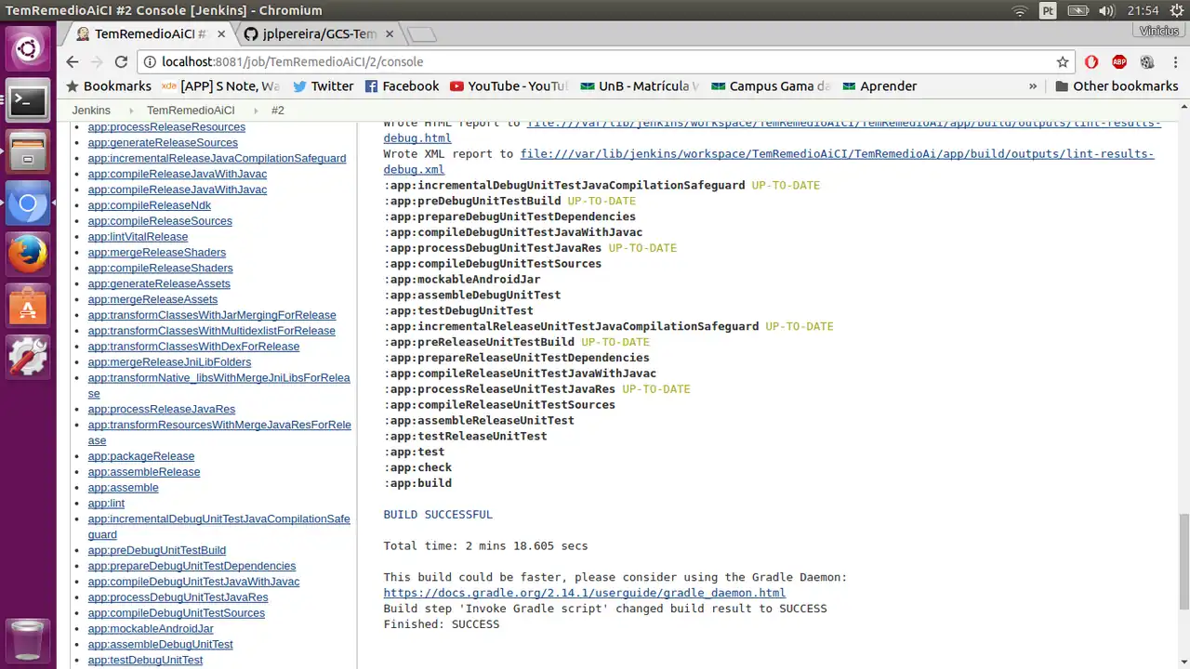
Task: View site information icon in address bar
Action: tap(149, 61)
